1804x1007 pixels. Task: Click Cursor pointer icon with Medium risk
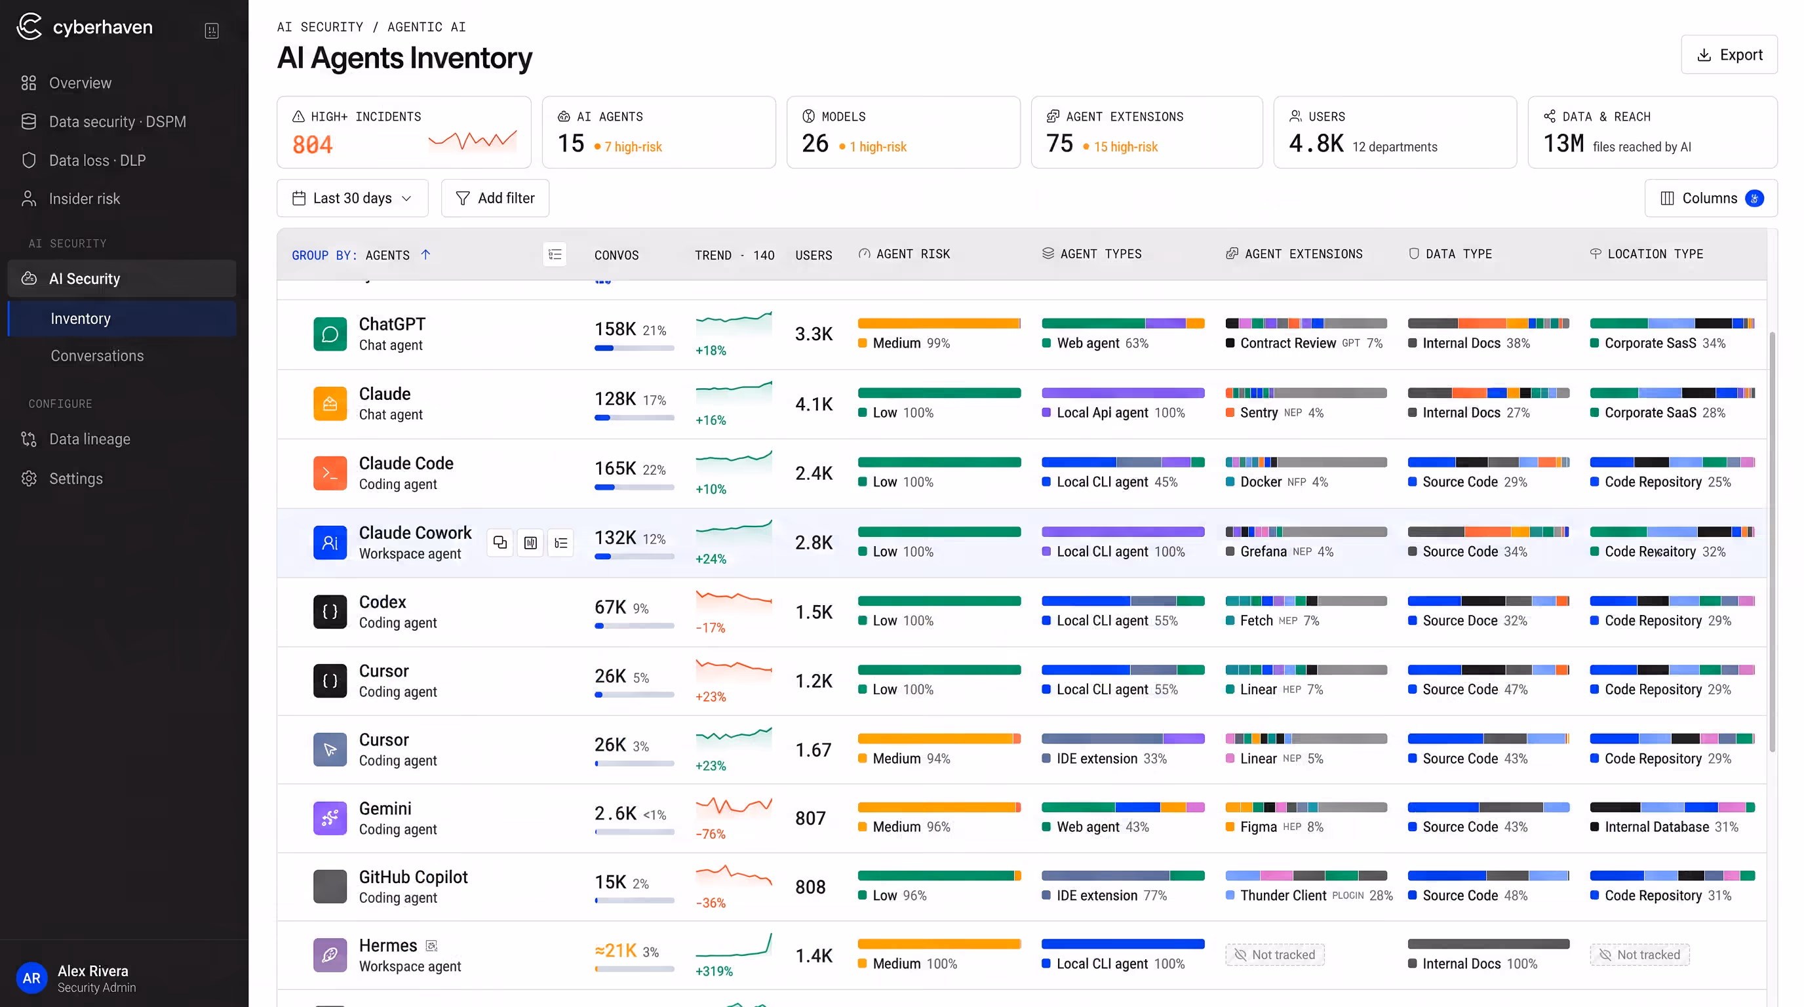(330, 749)
